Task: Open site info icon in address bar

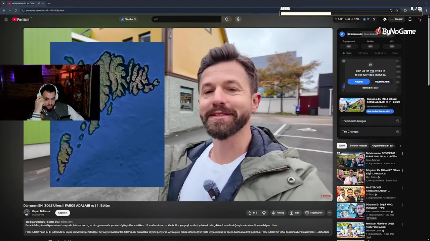Action: pos(23,10)
